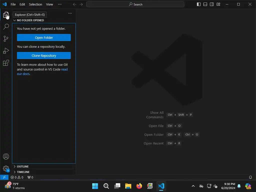The width and height of the screenshot is (256, 192).
Task: Click the taskbar notification bell icon
Action: coord(239,186)
